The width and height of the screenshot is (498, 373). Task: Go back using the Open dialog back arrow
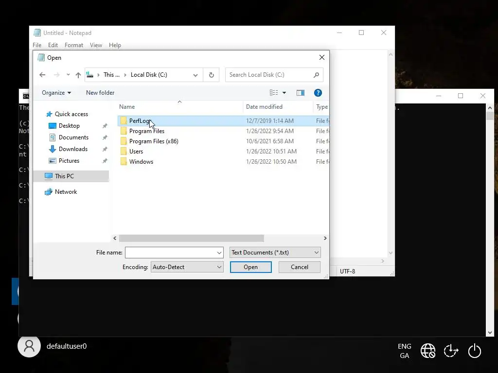(42, 75)
